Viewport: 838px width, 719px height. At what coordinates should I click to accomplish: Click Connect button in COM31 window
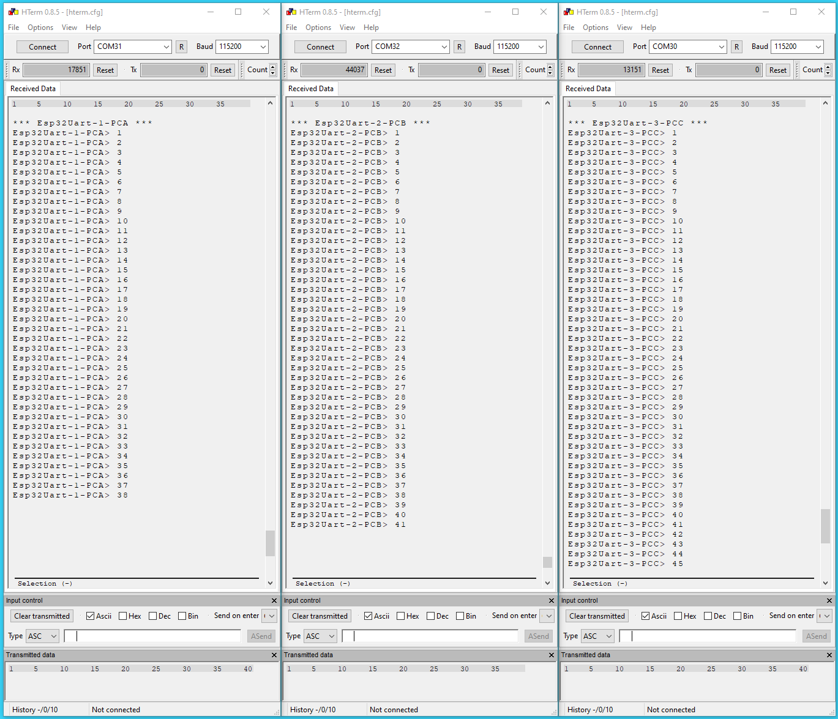(x=42, y=47)
